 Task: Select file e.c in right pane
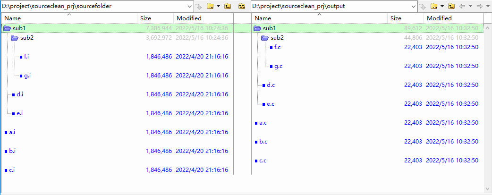click(271, 104)
